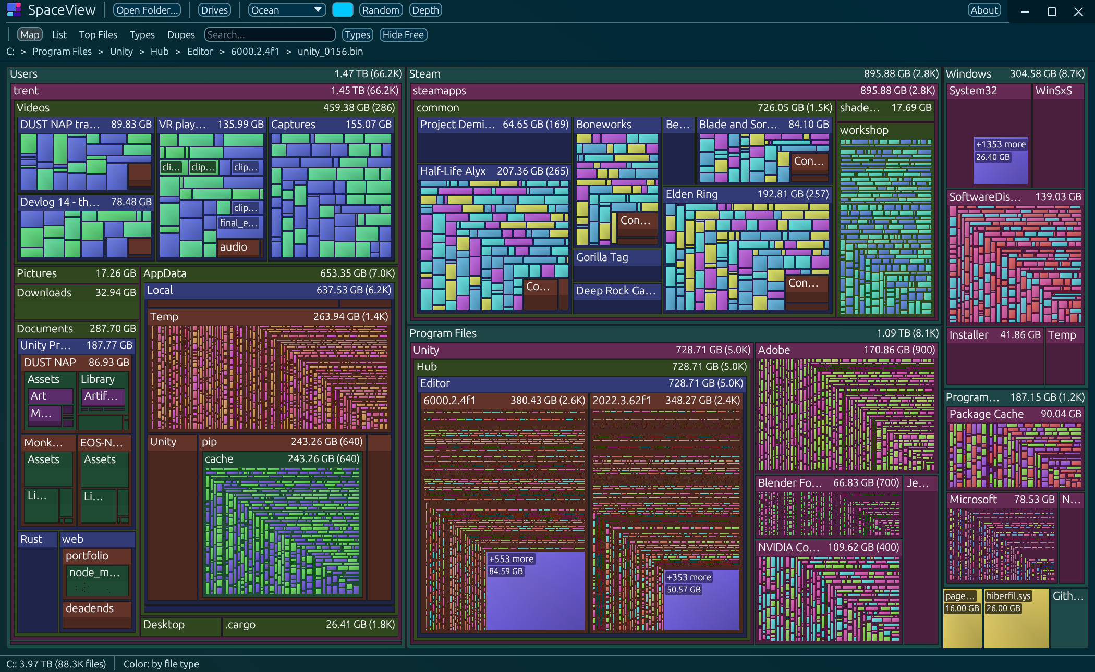Click the Hub breadcrumb segment

point(160,51)
